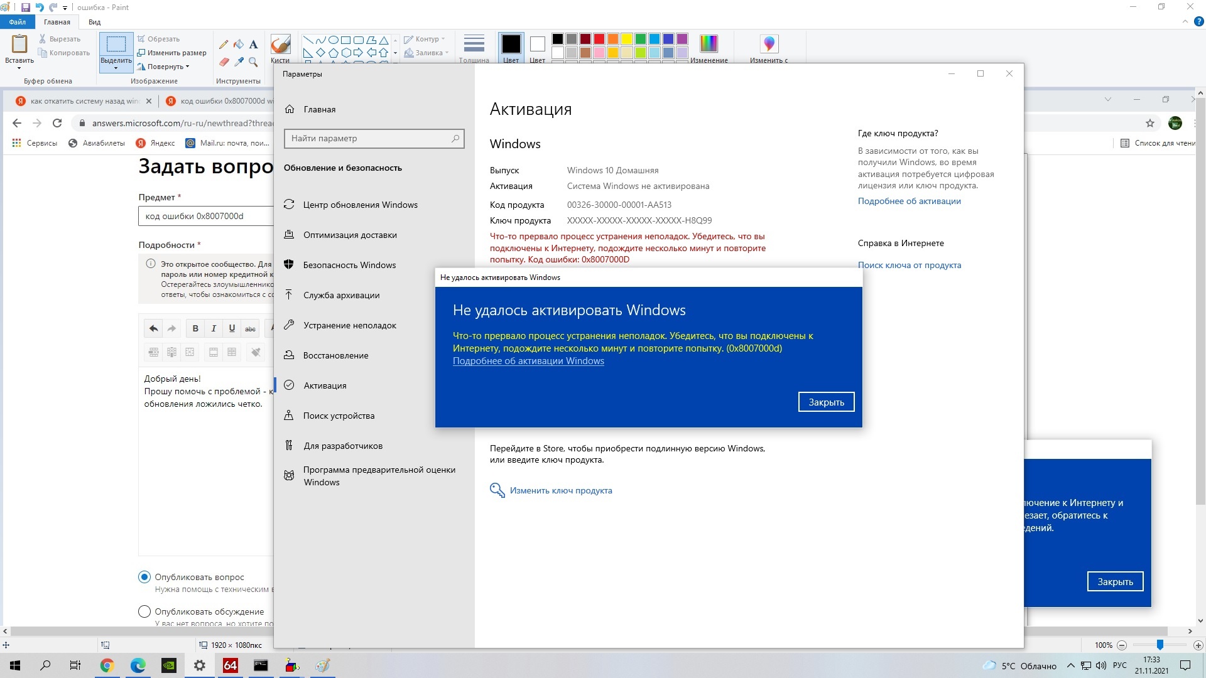Click the Windows Start button
The width and height of the screenshot is (1206, 678).
coord(15,665)
